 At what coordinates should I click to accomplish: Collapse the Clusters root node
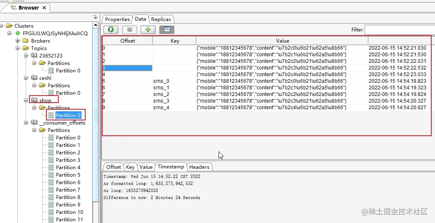(x=1, y=26)
